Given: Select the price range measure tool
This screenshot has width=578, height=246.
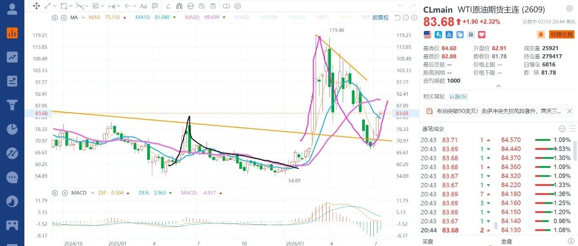Looking at the screenshot, I should (x=112, y=6).
